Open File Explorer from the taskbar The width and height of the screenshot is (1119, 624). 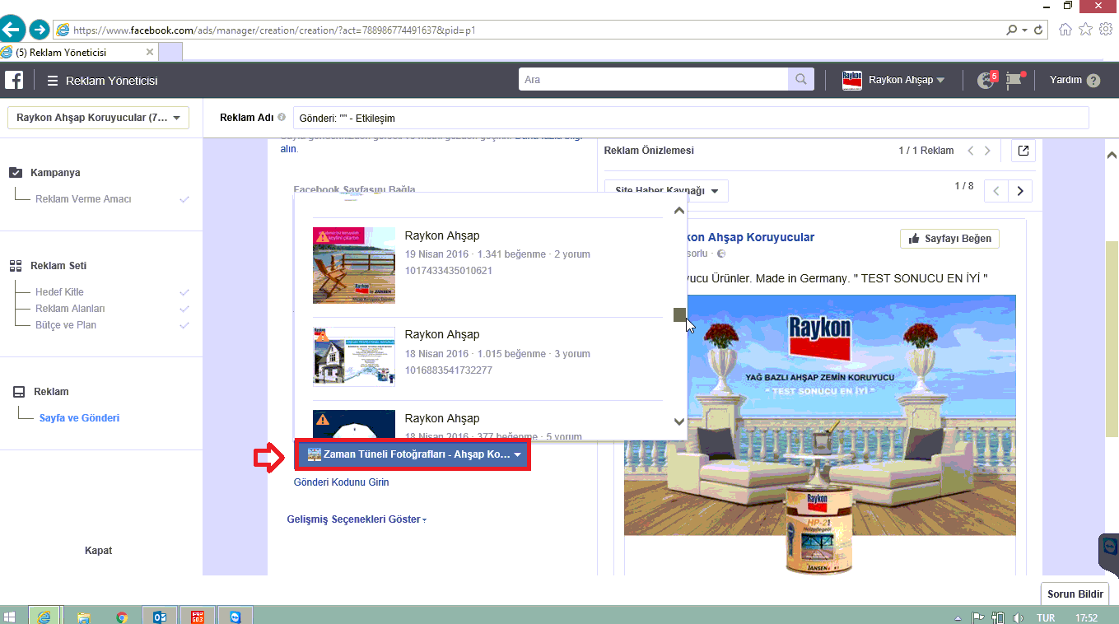coord(83,617)
